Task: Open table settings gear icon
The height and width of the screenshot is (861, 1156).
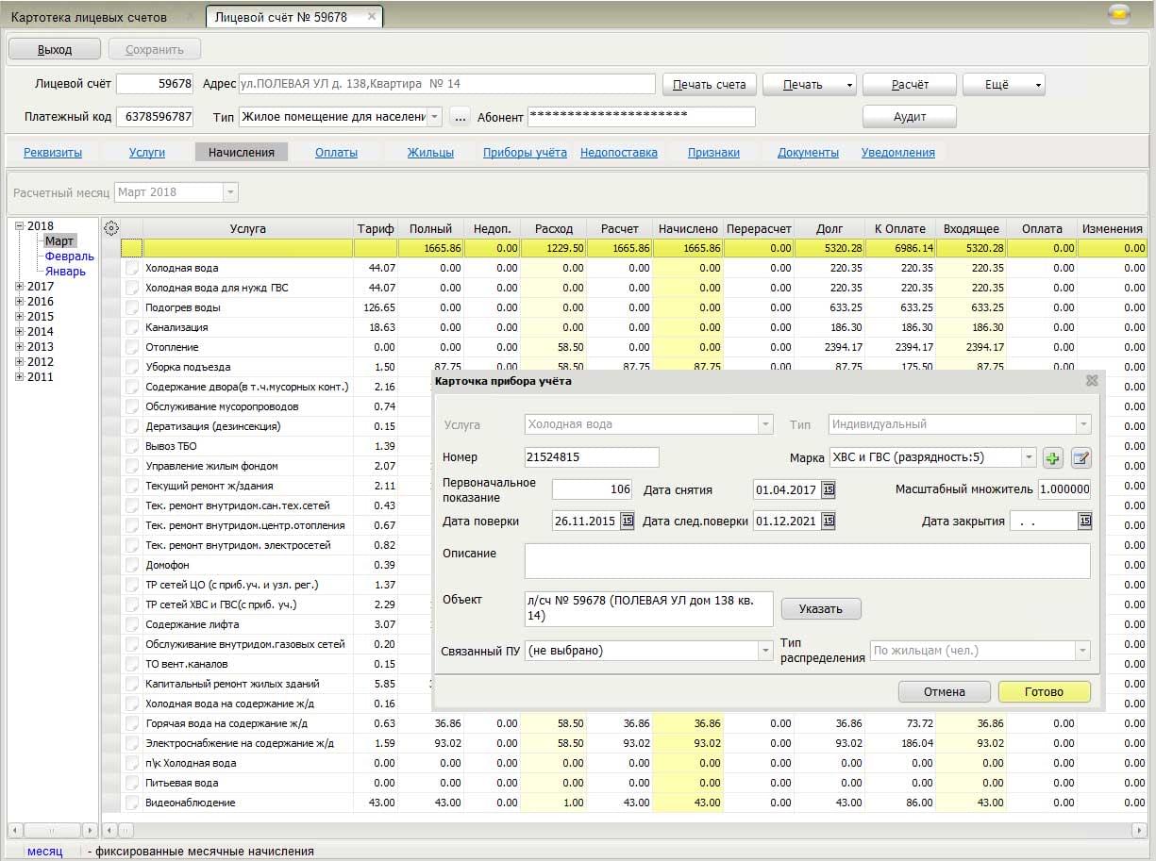Action: click(111, 228)
